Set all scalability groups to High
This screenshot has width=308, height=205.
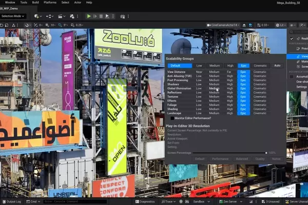[230, 66]
